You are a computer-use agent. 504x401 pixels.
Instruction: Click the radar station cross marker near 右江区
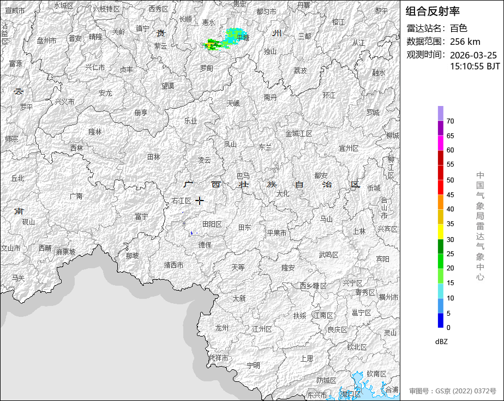click(200, 200)
